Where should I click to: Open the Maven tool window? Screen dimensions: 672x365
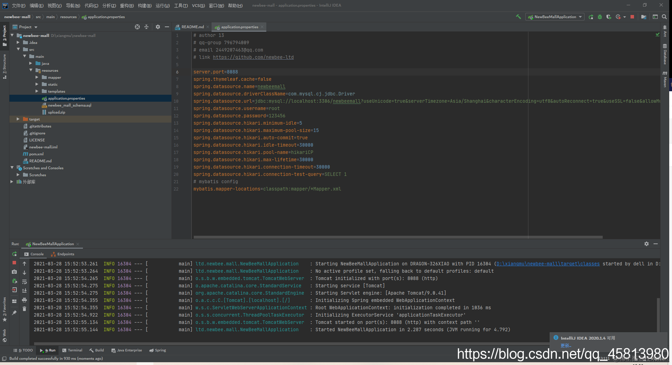[x=665, y=79]
